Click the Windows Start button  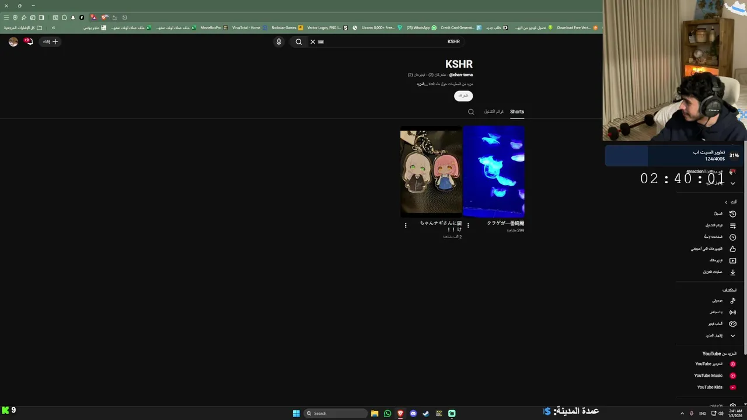point(296,414)
